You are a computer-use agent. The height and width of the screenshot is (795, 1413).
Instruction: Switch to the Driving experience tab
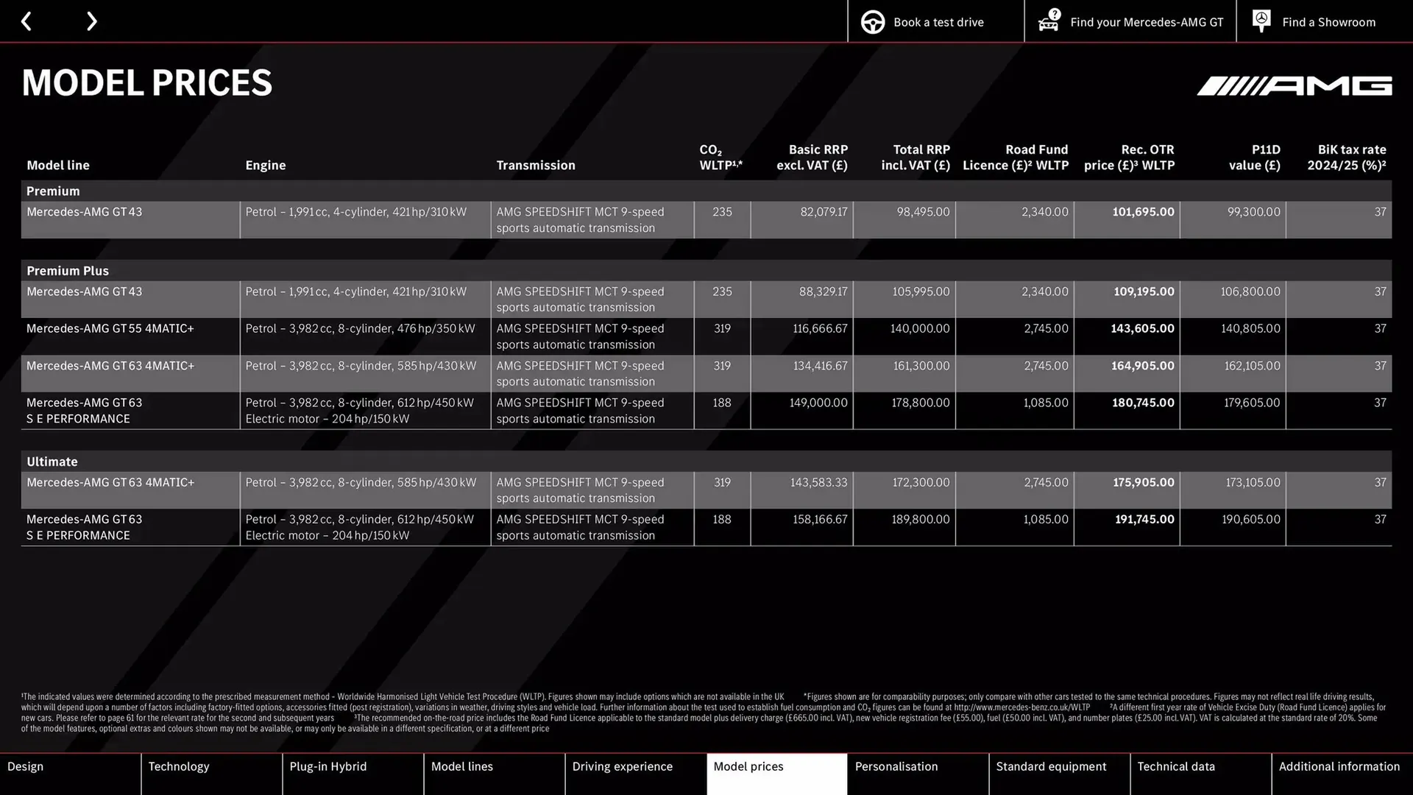[x=635, y=774]
